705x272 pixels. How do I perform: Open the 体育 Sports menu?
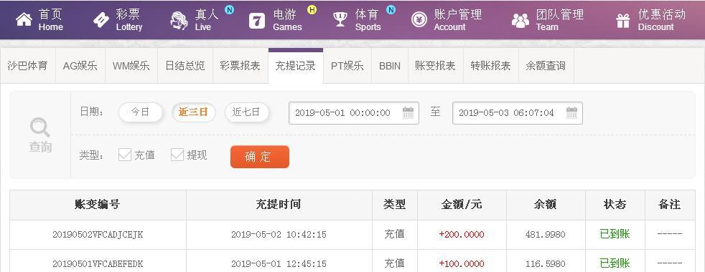click(358, 20)
